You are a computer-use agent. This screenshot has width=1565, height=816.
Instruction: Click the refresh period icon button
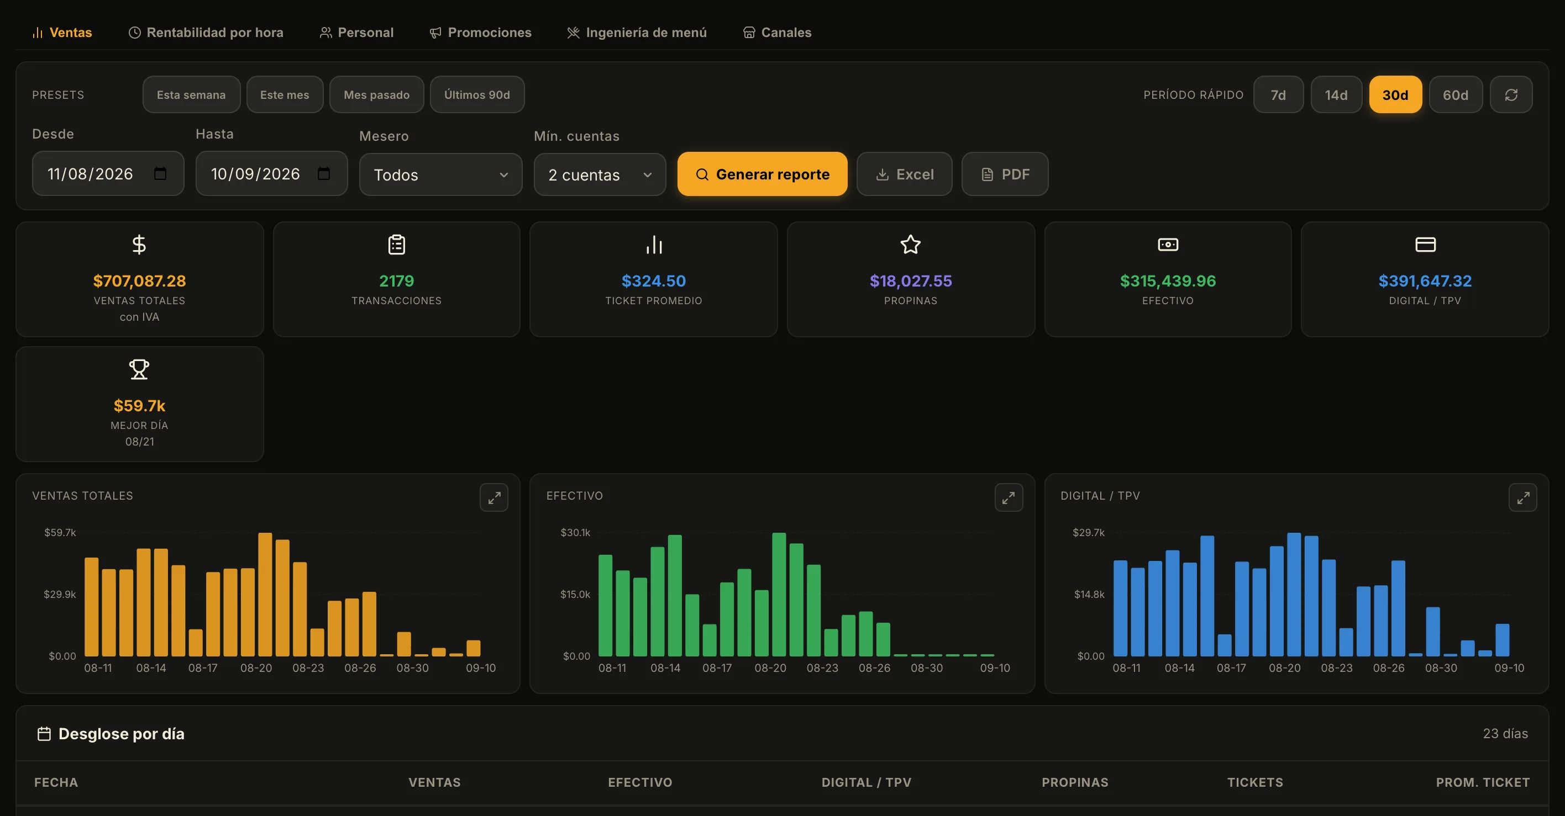pos(1510,95)
